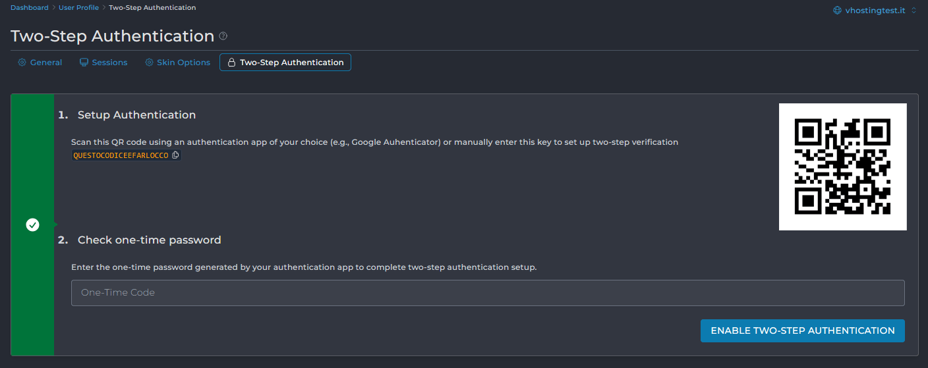Expand the vhostingtest.it domain selector arrows
This screenshot has width=928, height=368.
913,11
